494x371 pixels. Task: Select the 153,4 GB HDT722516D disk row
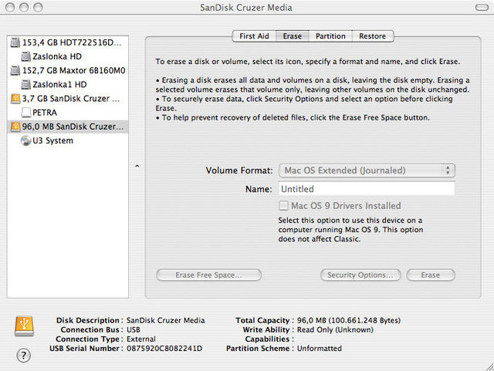tap(68, 42)
